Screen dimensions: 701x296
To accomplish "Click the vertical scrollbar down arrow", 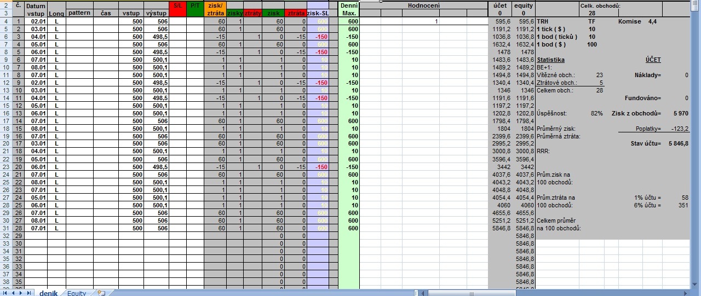I will [696, 286].
